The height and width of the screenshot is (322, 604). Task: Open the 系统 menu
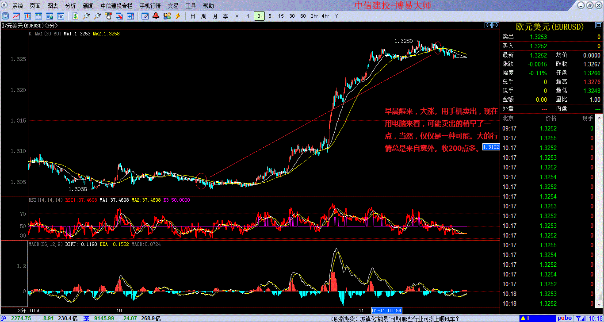tap(18, 6)
